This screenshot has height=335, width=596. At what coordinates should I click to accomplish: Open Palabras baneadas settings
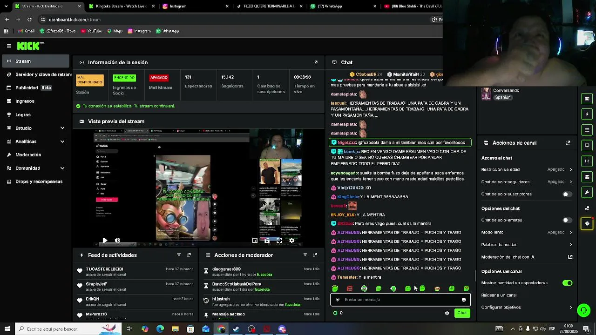(x=527, y=245)
